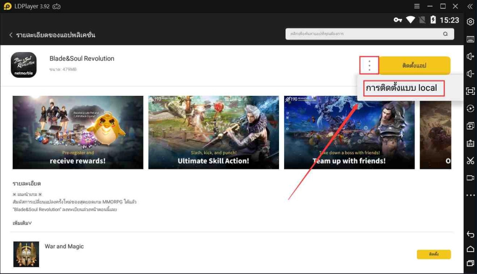This screenshot has height=274, width=477.
Task: Collapse sidebar with double chevron icon
Action: click(470, 7)
